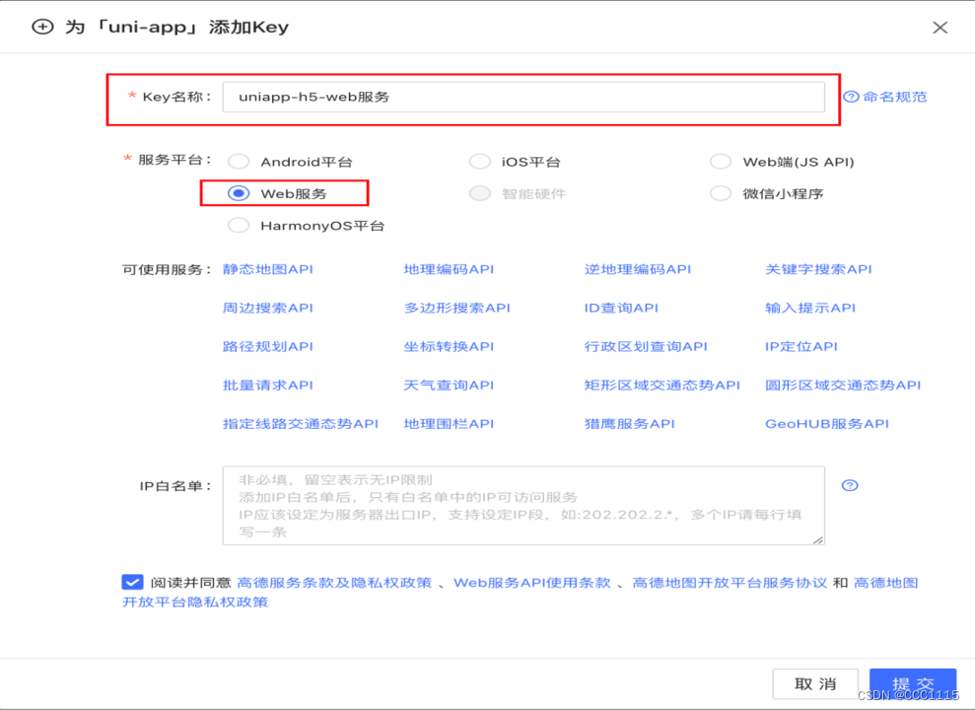Open the IP定位API link
975x710 pixels.
click(x=801, y=346)
